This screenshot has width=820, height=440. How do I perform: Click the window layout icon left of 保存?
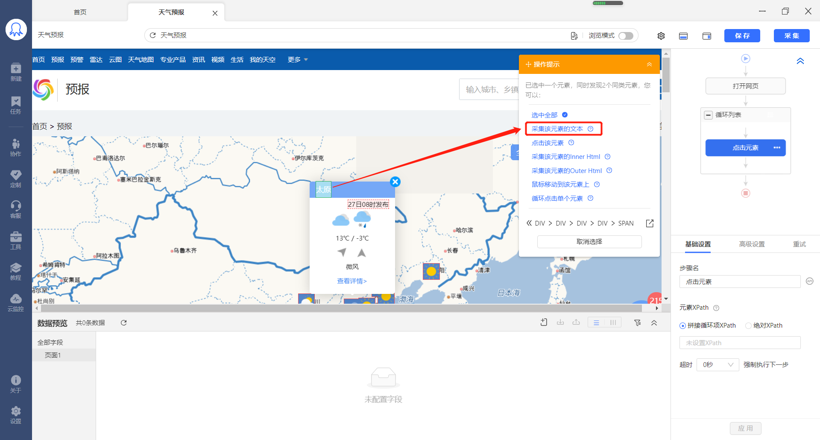[707, 36]
